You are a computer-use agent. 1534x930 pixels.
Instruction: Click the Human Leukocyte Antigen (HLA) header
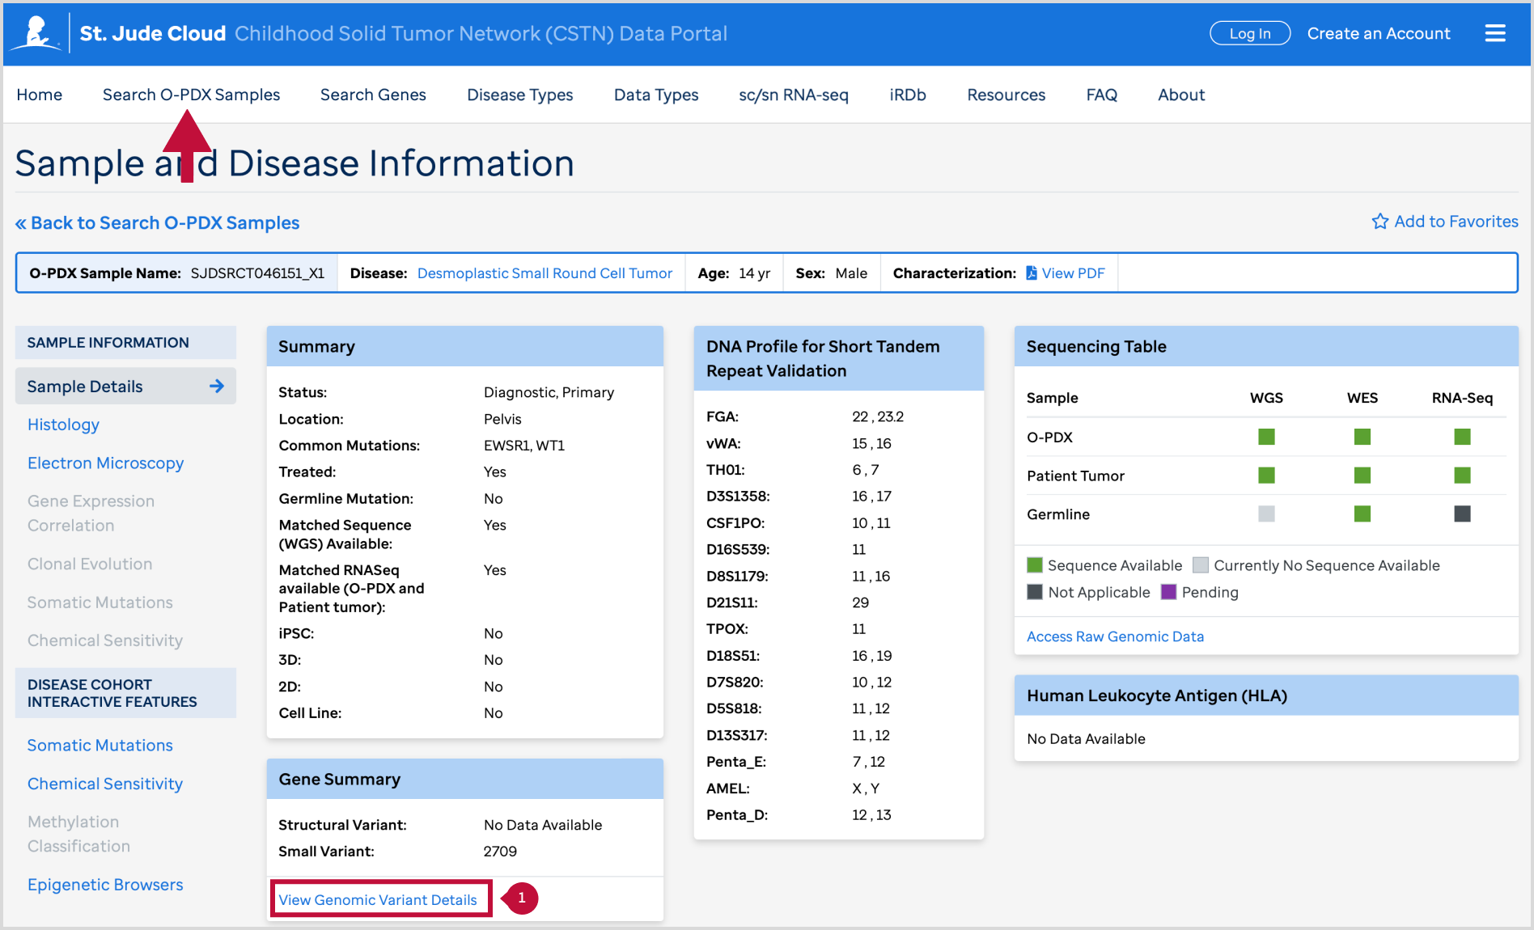(x=1266, y=695)
